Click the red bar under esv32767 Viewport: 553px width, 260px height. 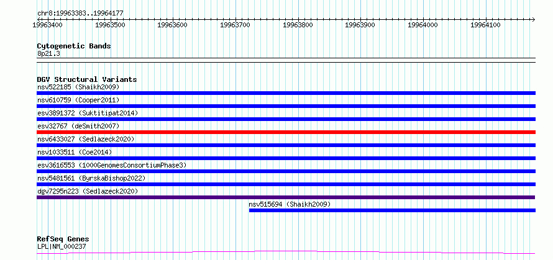pyautogui.click(x=286, y=132)
